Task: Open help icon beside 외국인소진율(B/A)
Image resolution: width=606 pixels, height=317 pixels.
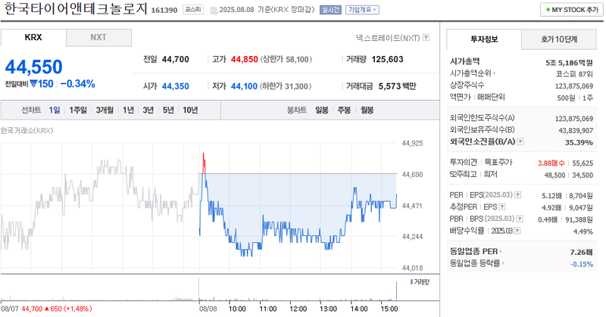Action: (520, 141)
